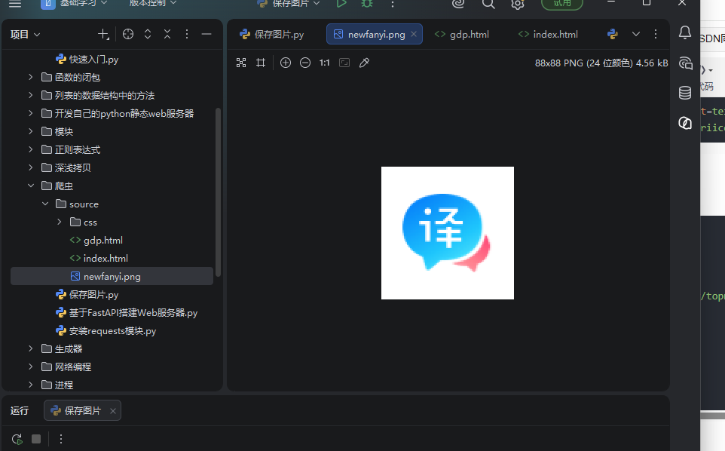Open the notifications bell panel
This screenshot has height=451, width=725.
[x=685, y=32]
